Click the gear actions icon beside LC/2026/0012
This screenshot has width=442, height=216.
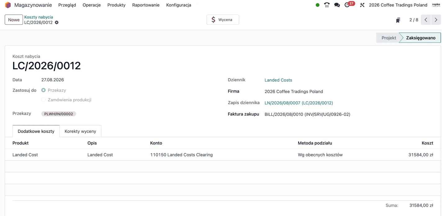coord(56,23)
